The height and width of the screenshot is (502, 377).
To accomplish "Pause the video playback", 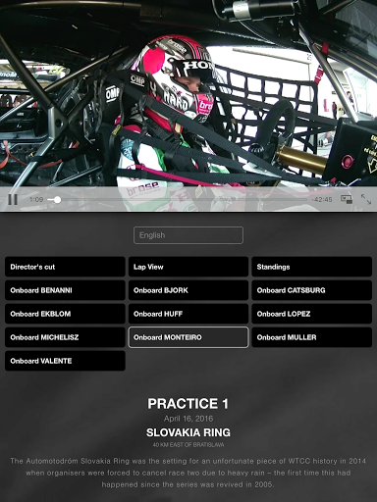I will point(13,199).
